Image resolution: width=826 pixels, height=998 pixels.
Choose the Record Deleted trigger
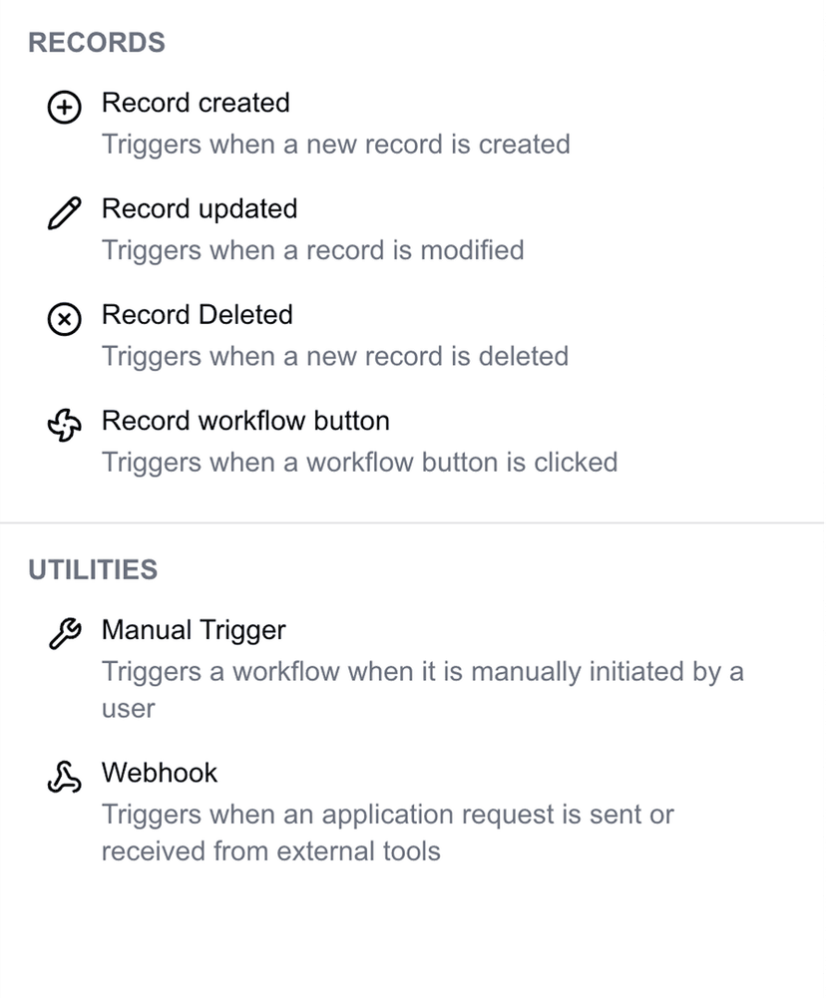click(197, 315)
